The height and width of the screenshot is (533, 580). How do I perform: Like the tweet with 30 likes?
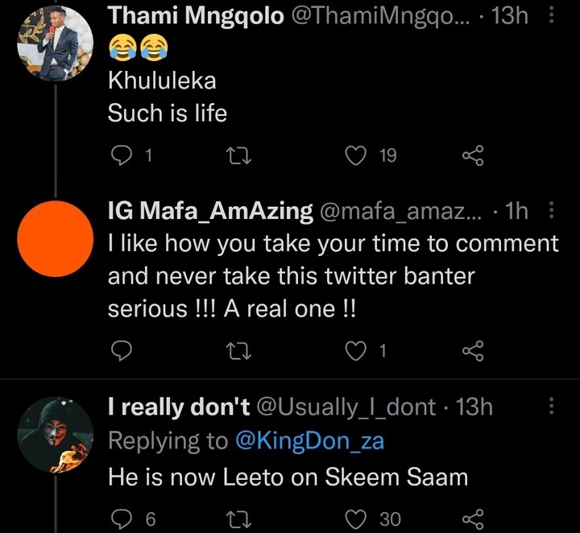pos(355,519)
